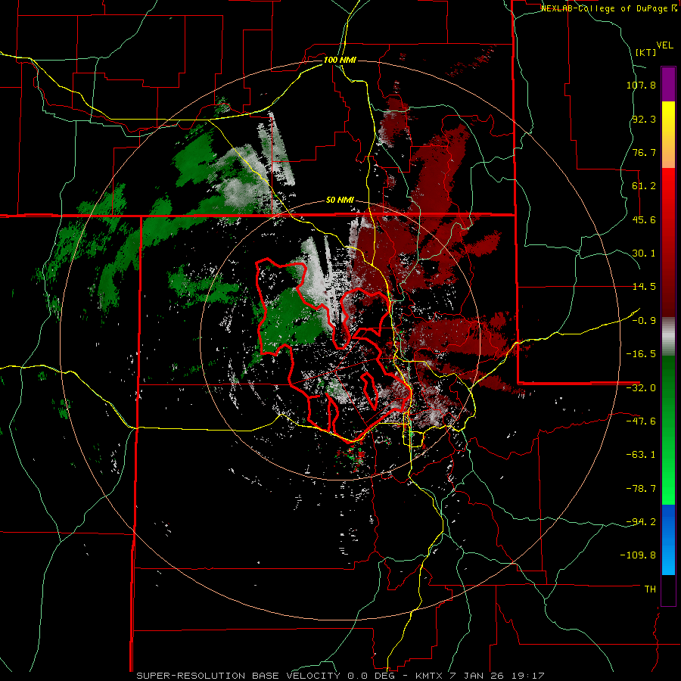Click the 30.1 value on velocity scale
Viewport: 681px width, 681px height.
tap(644, 253)
